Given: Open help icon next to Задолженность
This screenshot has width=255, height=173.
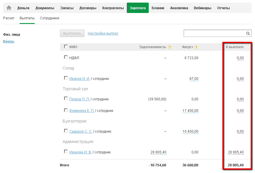Looking at the screenshot, I should [x=170, y=47].
